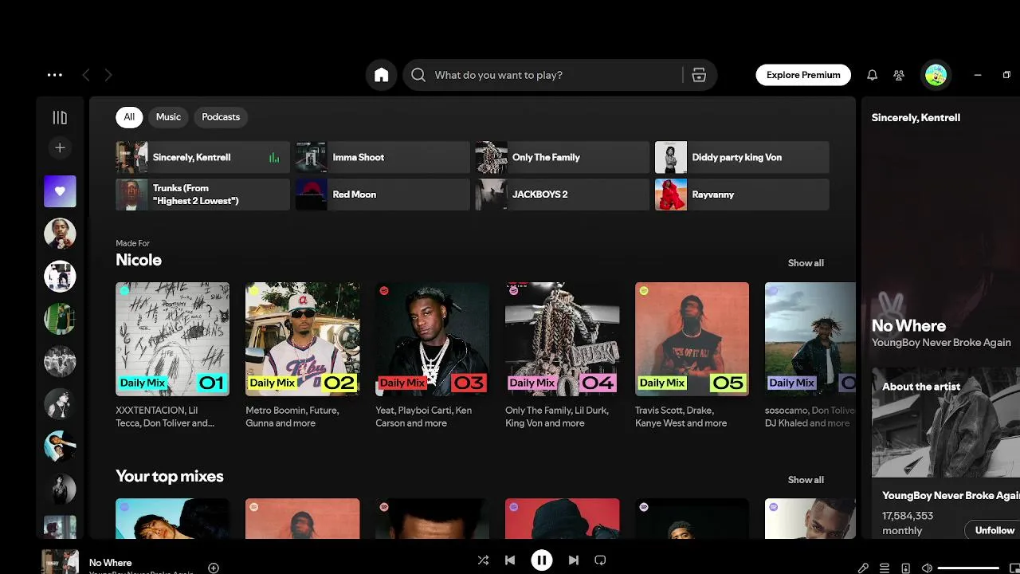Open Diddy party king Von tile
The image size is (1020, 574).
(742, 158)
